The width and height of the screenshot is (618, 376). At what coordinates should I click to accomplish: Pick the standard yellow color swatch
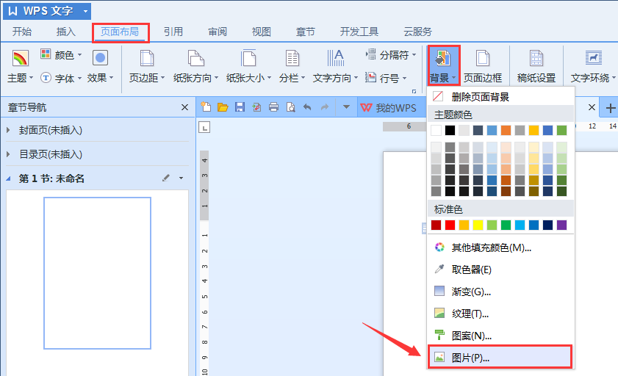(478, 225)
